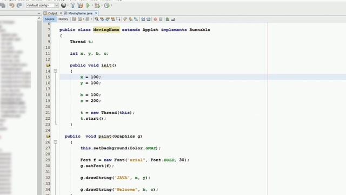Click the highlighted class name MovingName
Image resolution: width=346 pixels, height=195 pixels.
pos(106,30)
